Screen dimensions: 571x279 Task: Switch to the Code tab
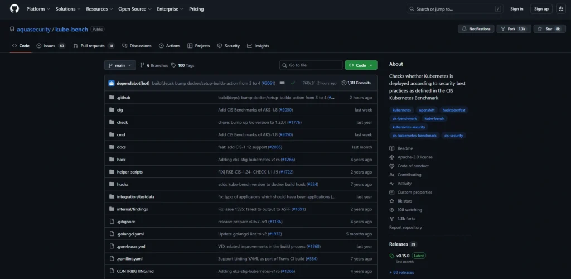pyautogui.click(x=21, y=46)
